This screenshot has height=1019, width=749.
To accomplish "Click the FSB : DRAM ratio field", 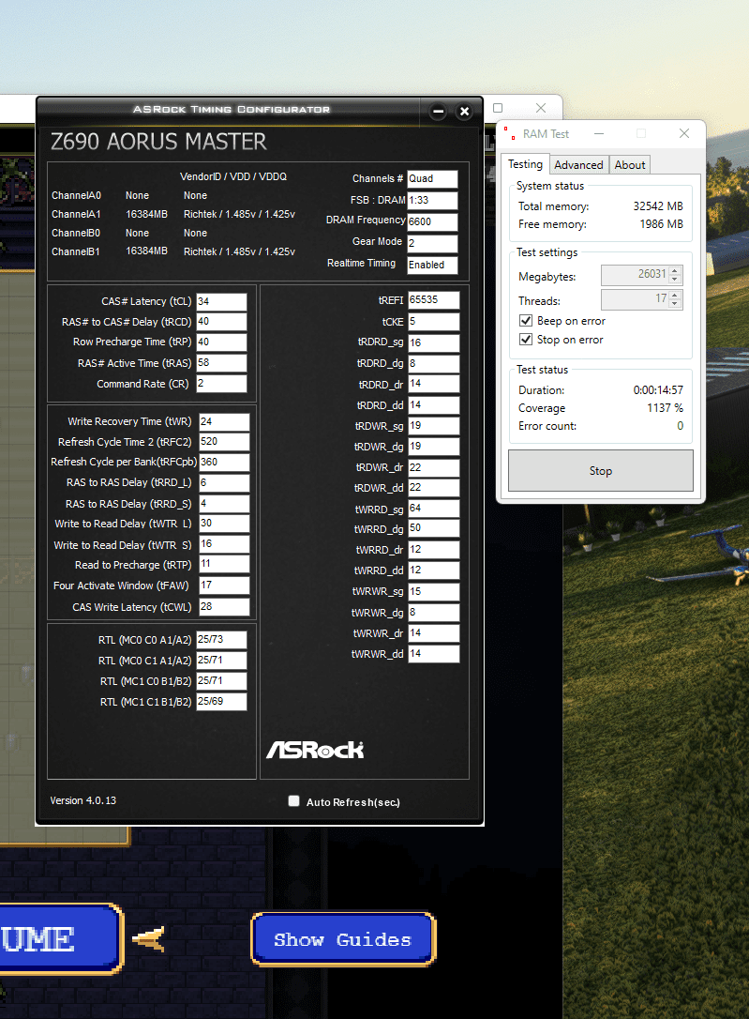I will [x=432, y=200].
